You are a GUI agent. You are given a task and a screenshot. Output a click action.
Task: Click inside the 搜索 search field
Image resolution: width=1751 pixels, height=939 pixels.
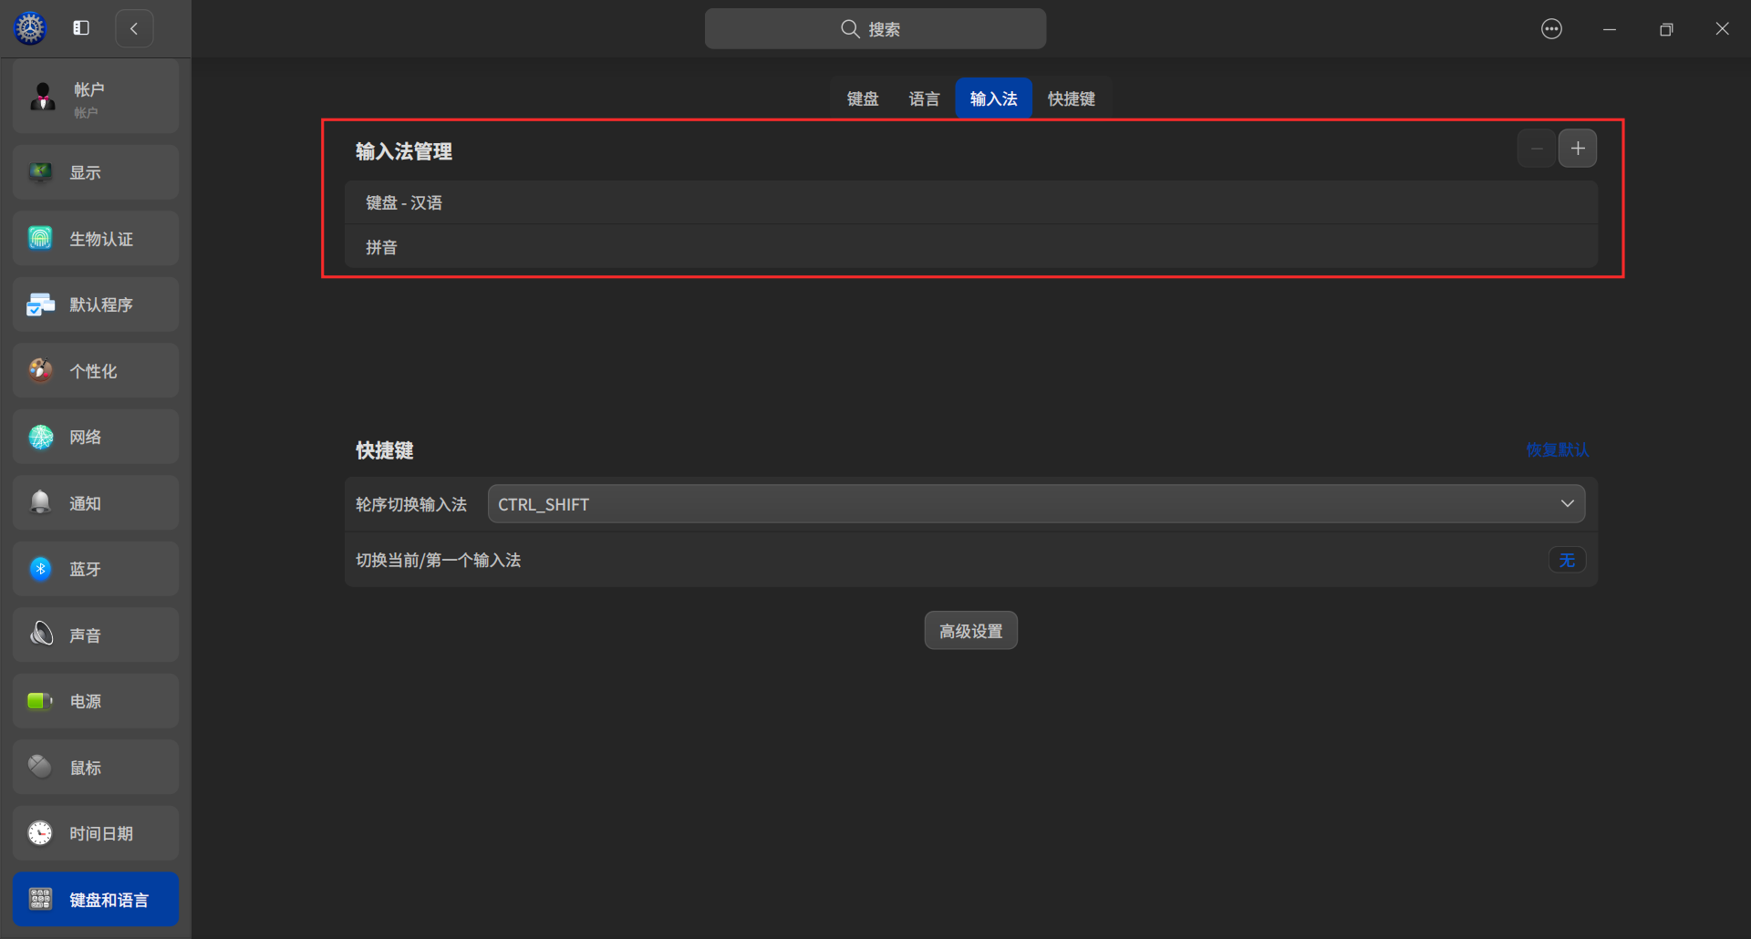click(x=875, y=28)
